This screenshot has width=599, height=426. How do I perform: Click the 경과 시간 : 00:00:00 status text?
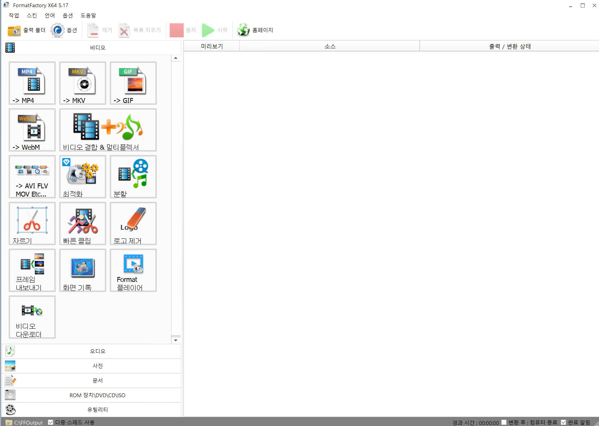(475, 423)
